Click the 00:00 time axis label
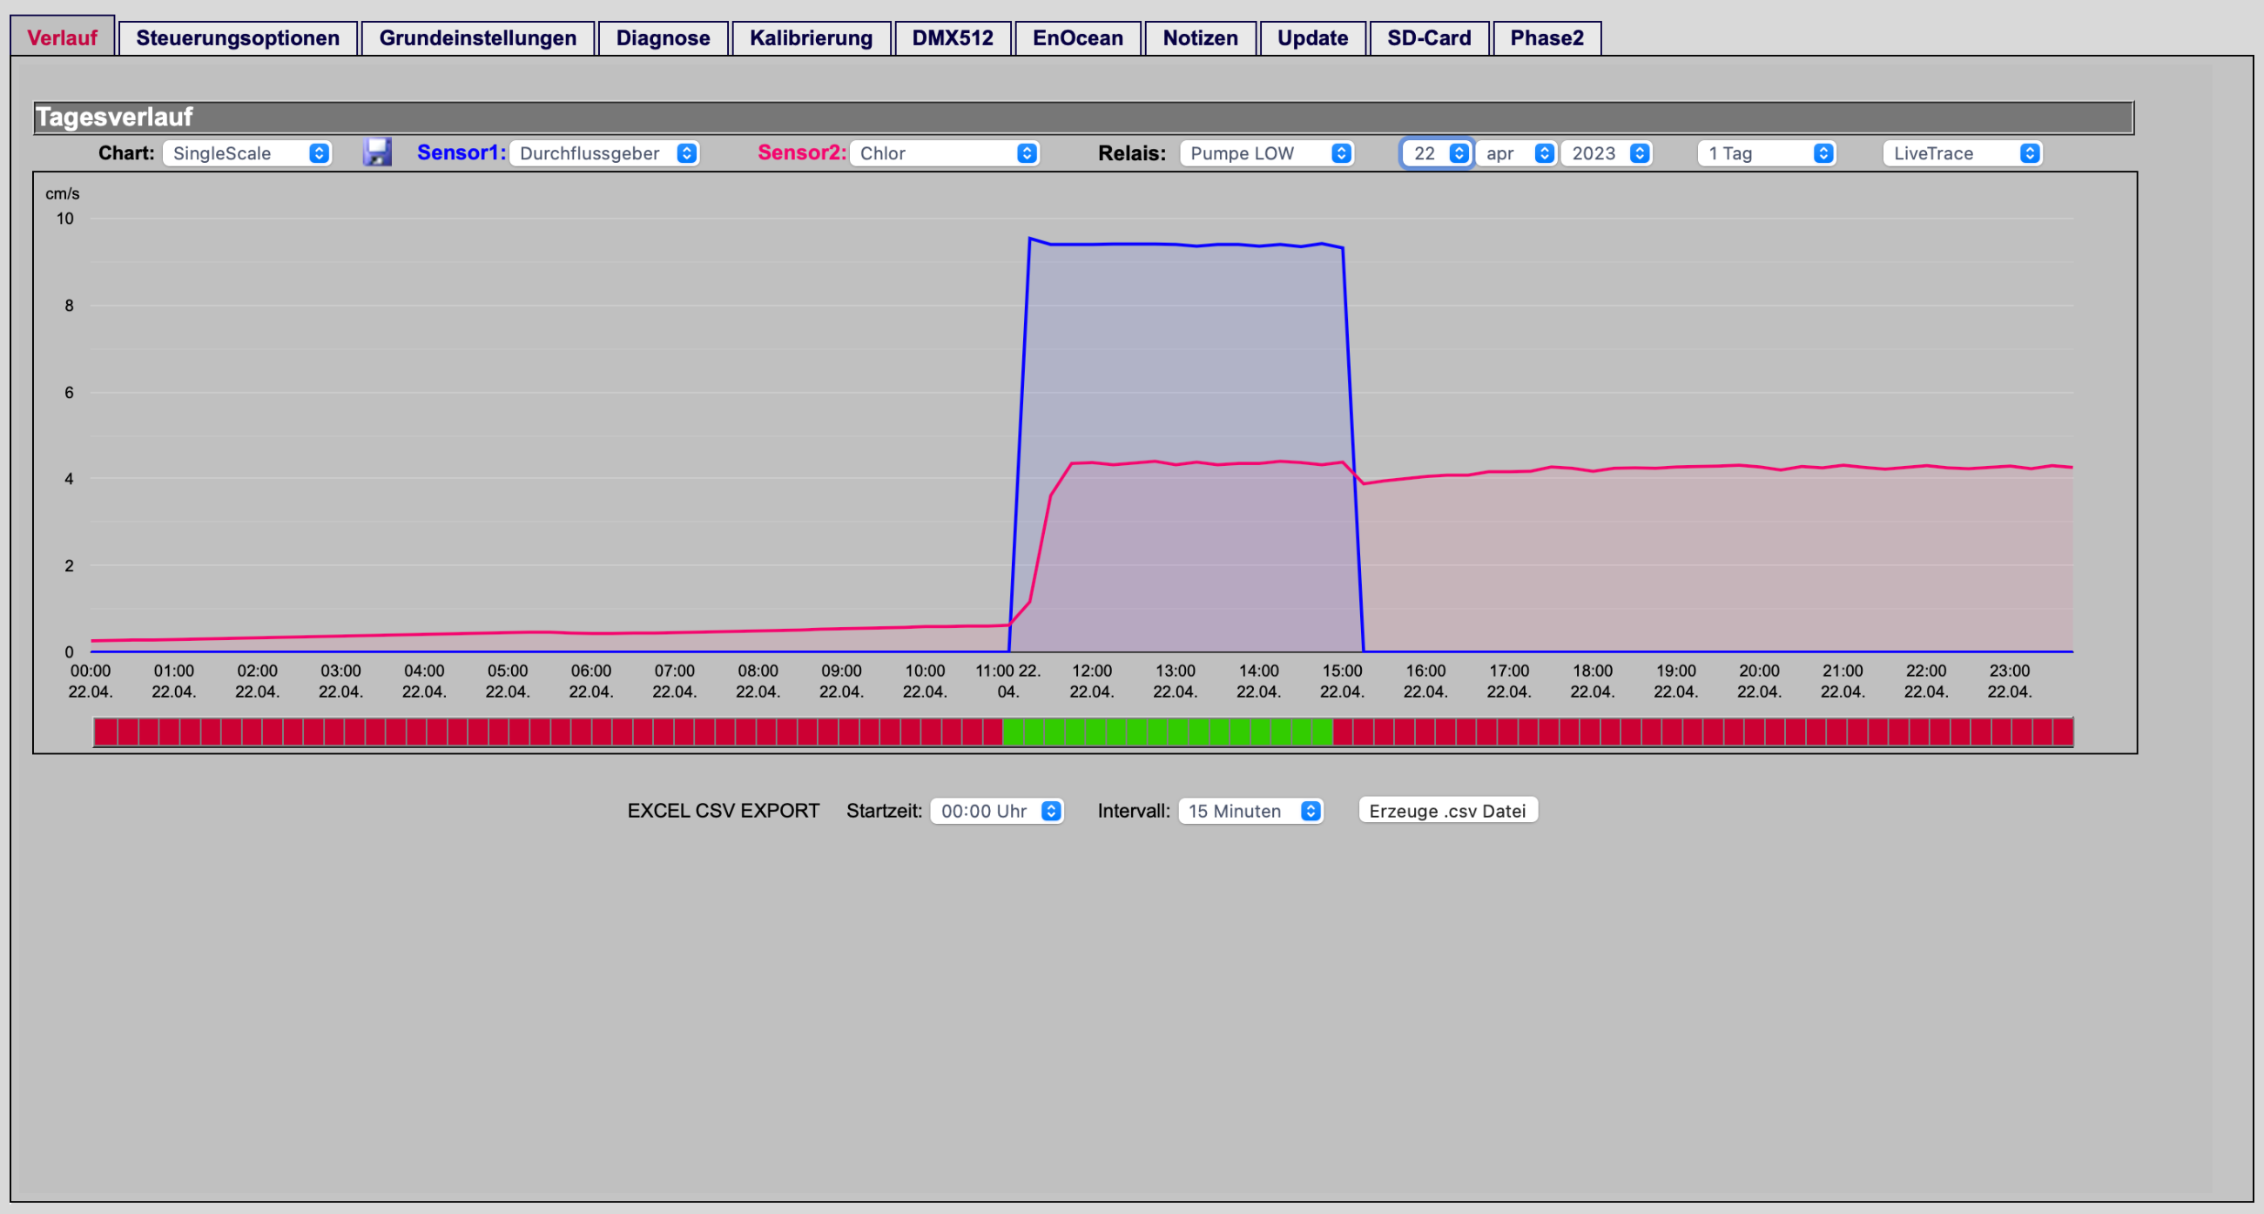 (x=91, y=681)
